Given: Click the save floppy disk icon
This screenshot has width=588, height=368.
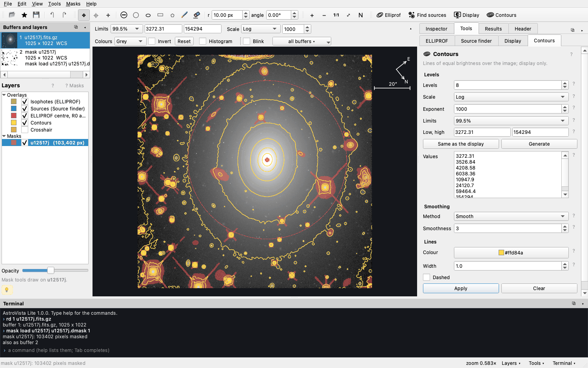Looking at the screenshot, I should (x=36, y=15).
